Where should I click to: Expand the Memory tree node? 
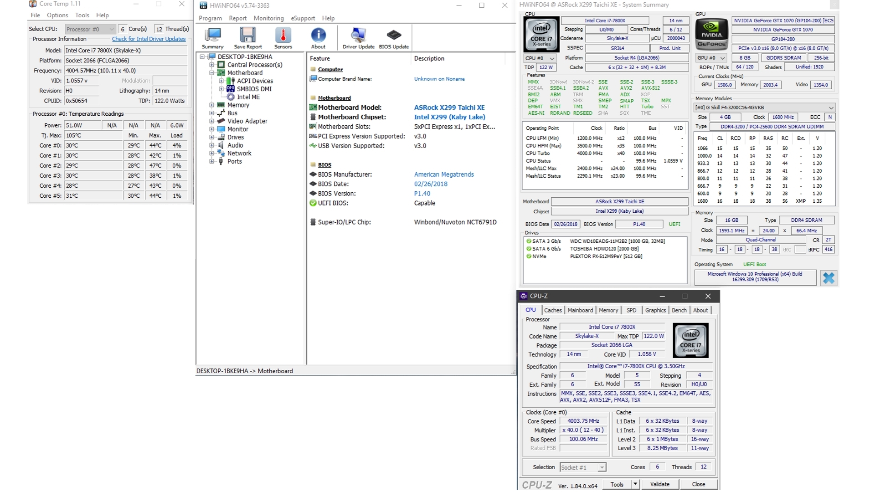[211, 105]
